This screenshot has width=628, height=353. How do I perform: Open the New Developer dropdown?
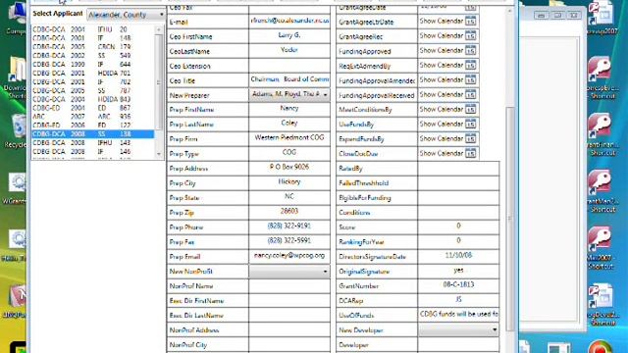tap(458, 330)
